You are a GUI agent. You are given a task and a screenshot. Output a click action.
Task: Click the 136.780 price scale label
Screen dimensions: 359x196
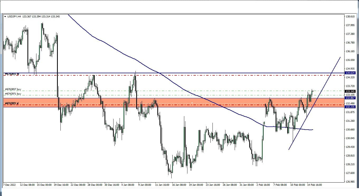pos(350,42)
